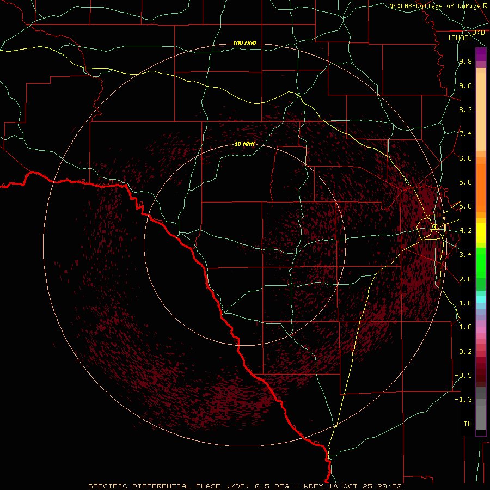Click the 6.6 value on the scale
Viewport: 490px width, 490px height.
[465, 158]
